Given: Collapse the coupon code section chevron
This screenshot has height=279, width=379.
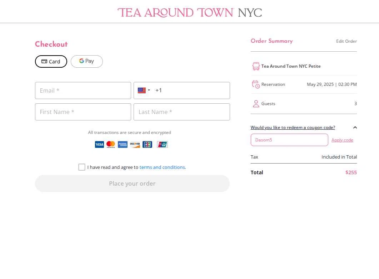Looking at the screenshot, I should [355, 127].
